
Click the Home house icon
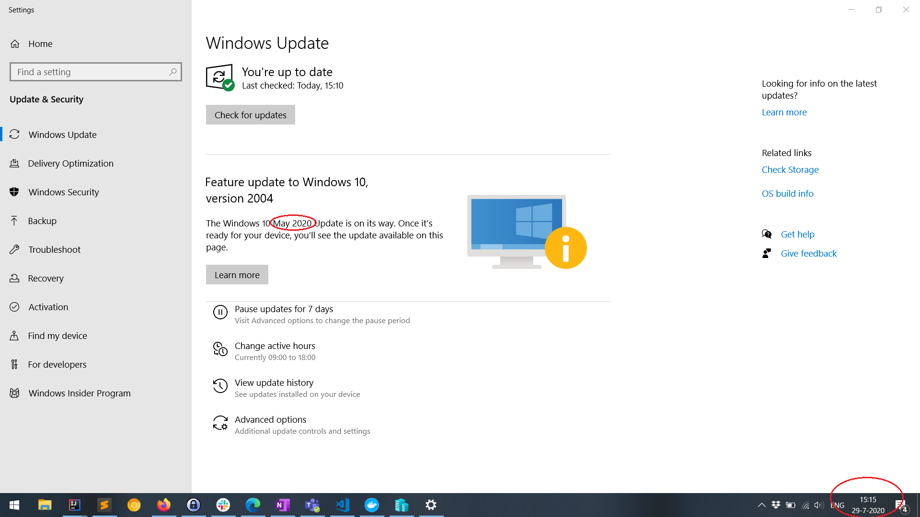click(15, 44)
